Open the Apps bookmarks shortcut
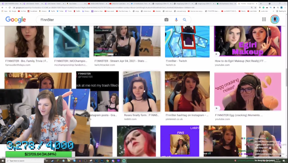 point(4,11)
